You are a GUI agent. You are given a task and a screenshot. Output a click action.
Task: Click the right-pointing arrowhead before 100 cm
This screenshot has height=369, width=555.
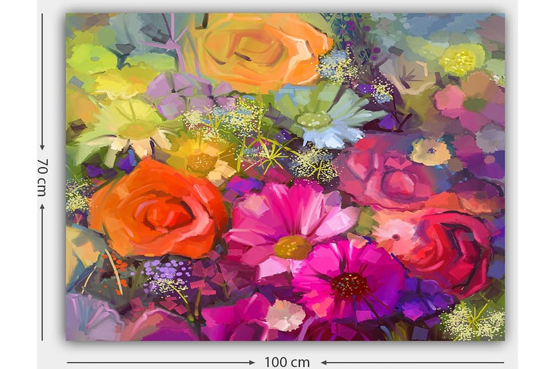coord(251,361)
